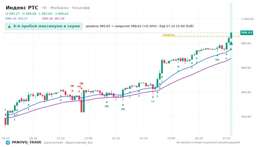Screen dimensions: 262x147
Task: Click the red '2' marker at chart start
Action: [5, 109]
